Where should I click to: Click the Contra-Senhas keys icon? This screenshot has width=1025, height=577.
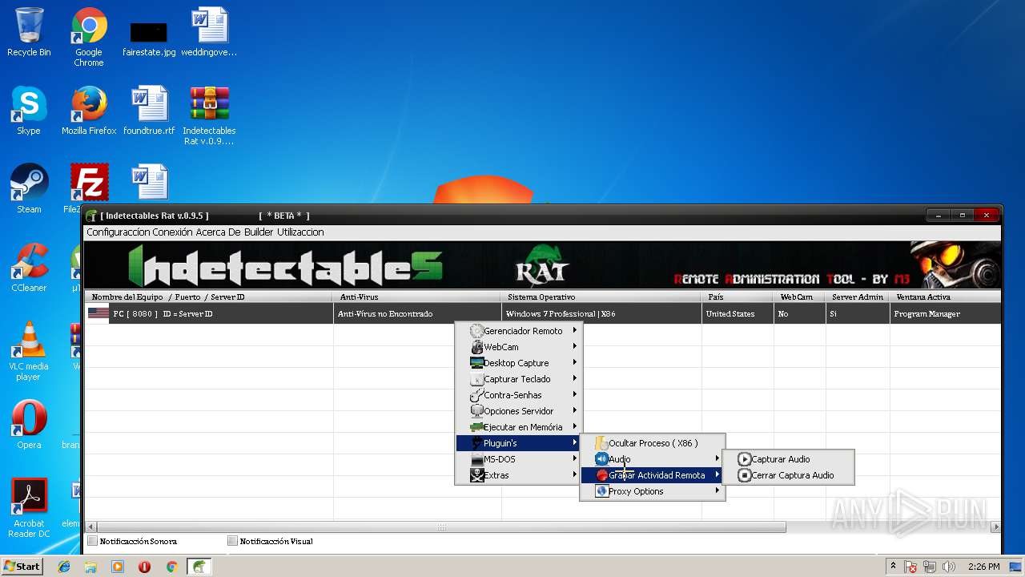[x=476, y=395]
